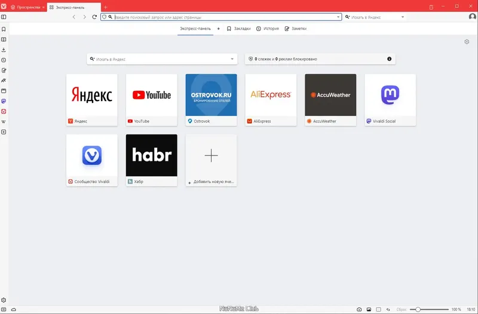Open the Notes panel in sidebar
Viewport: 478px width, 314px height.
[4, 71]
